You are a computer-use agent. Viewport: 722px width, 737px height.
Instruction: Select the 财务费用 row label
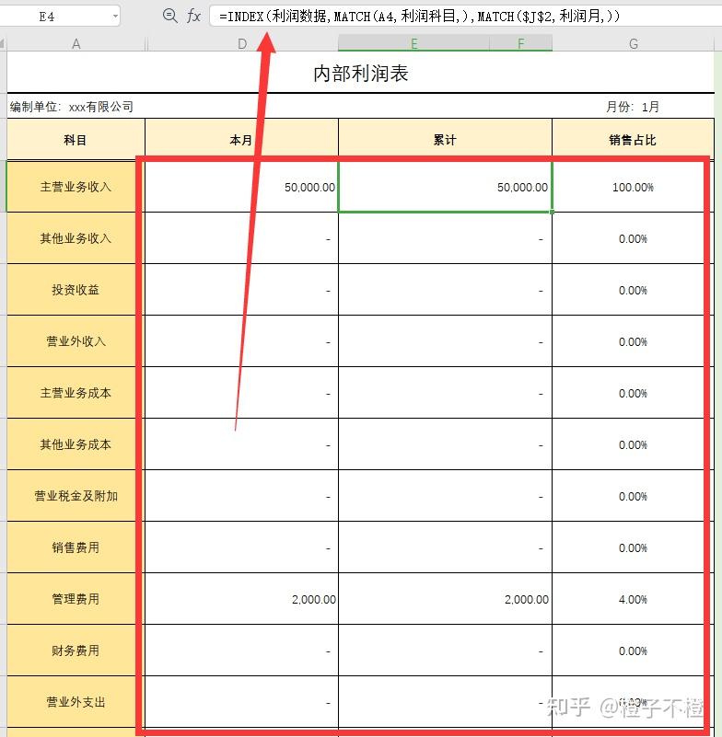tap(76, 651)
